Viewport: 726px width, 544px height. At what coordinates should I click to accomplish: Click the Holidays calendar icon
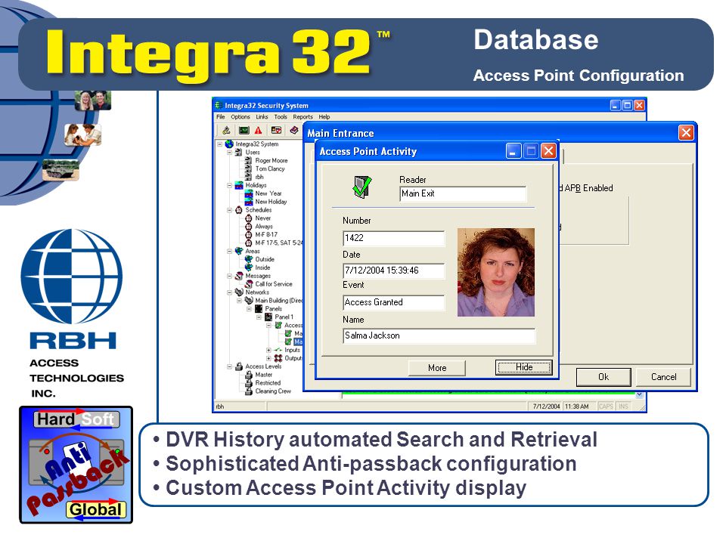(x=238, y=185)
